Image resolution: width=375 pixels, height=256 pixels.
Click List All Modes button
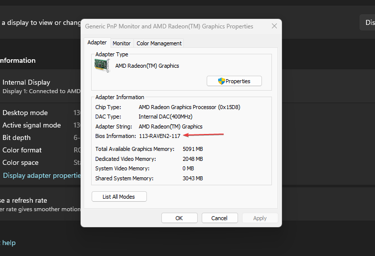click(119, 197)
